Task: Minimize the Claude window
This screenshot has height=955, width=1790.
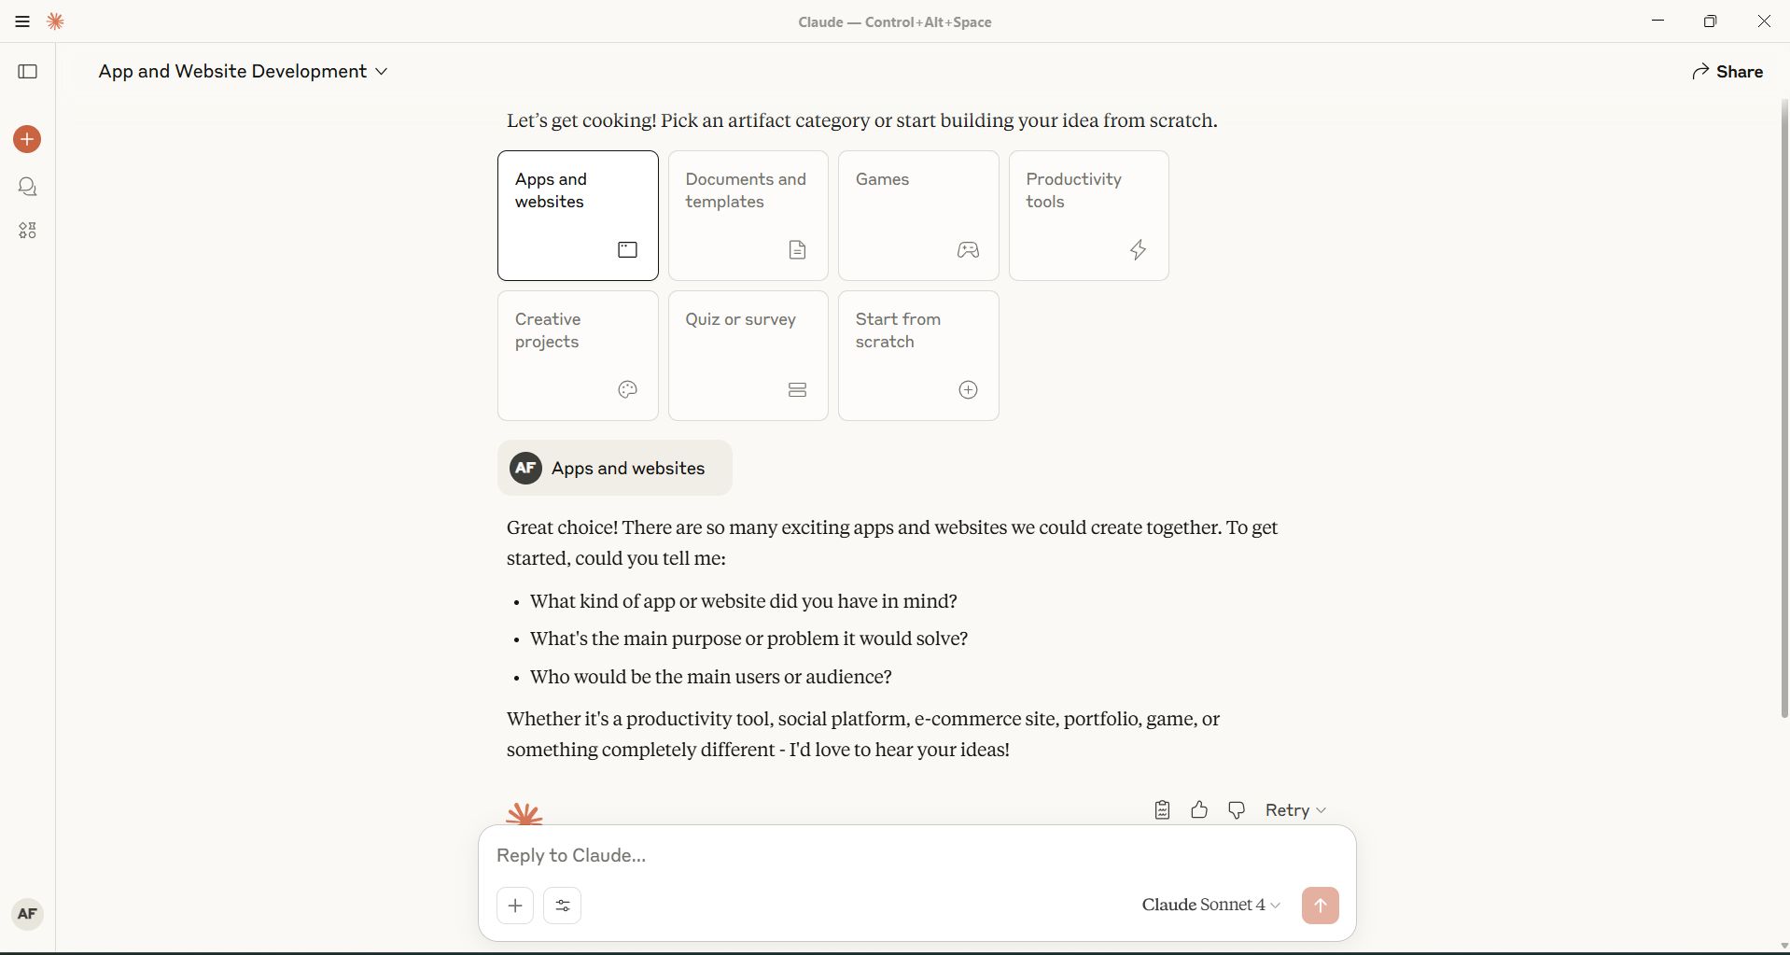Action: coord(1657,21)
